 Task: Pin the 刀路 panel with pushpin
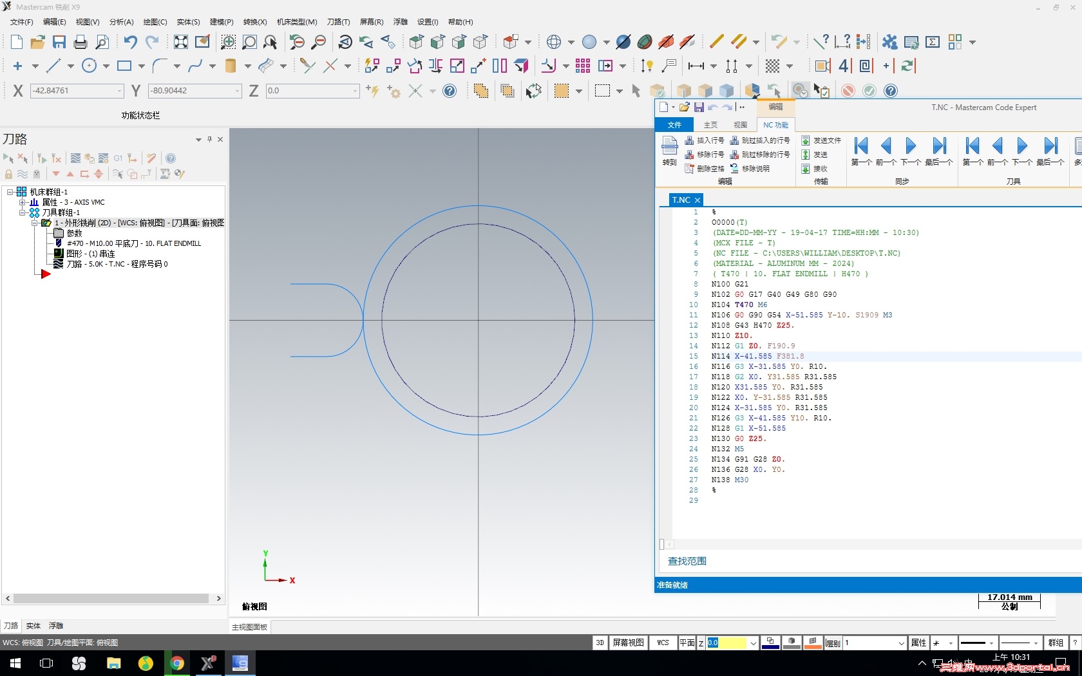click(x=209, y=139)
